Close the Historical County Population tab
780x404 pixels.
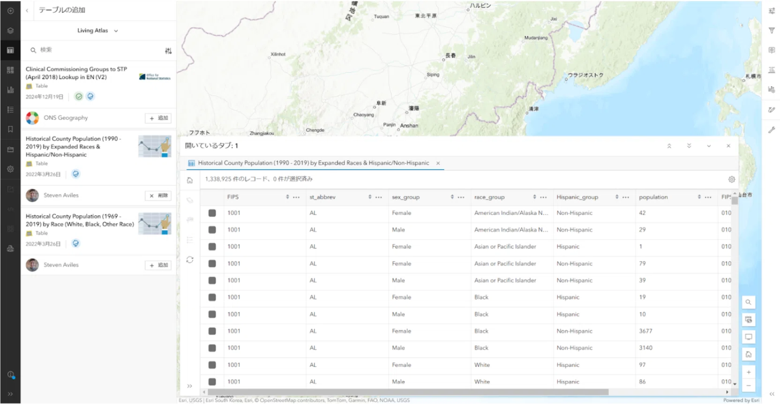point(438,163)
